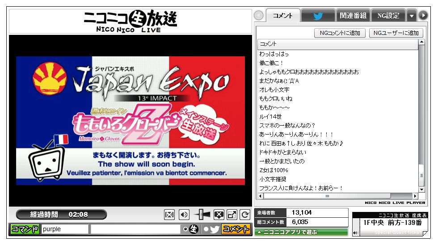Click the vertical scrollbar thumb of comment list

click(x=421, y=175)
